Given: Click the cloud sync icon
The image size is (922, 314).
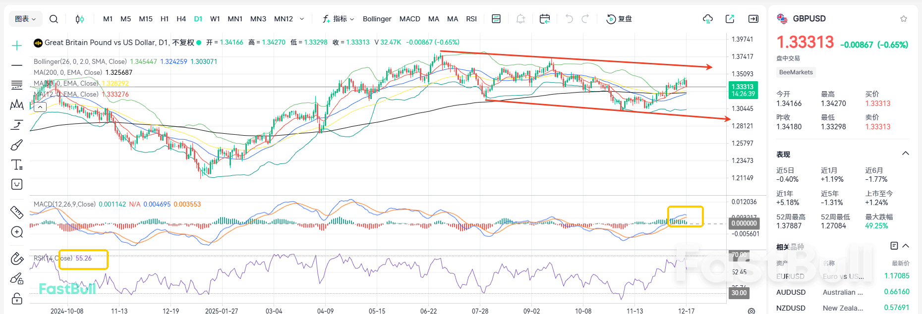Looking at the screenshot, I should coord(708,19).
